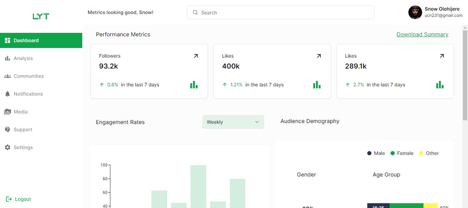468x208 pixels.
Task: Click the 400k likes value
Action: 231,66
